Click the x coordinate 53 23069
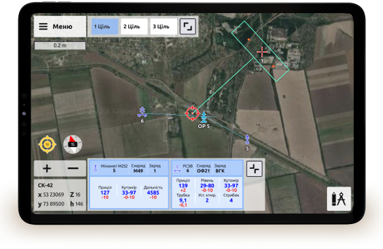The height and width of the screenshot is (249, 383). click(x=51, y=194)
